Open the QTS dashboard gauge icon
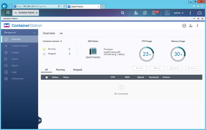The width and height of the screenshot is (206, 130). tap(199, 13)
